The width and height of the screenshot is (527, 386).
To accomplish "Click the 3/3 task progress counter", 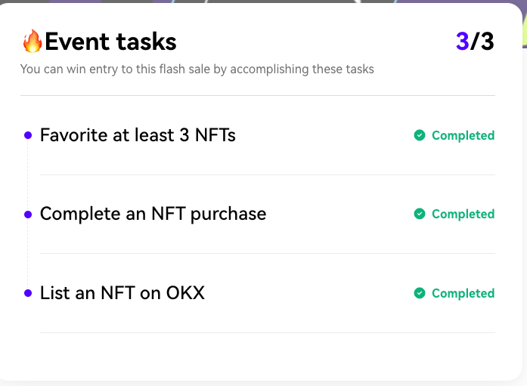I will pos(475,42).
